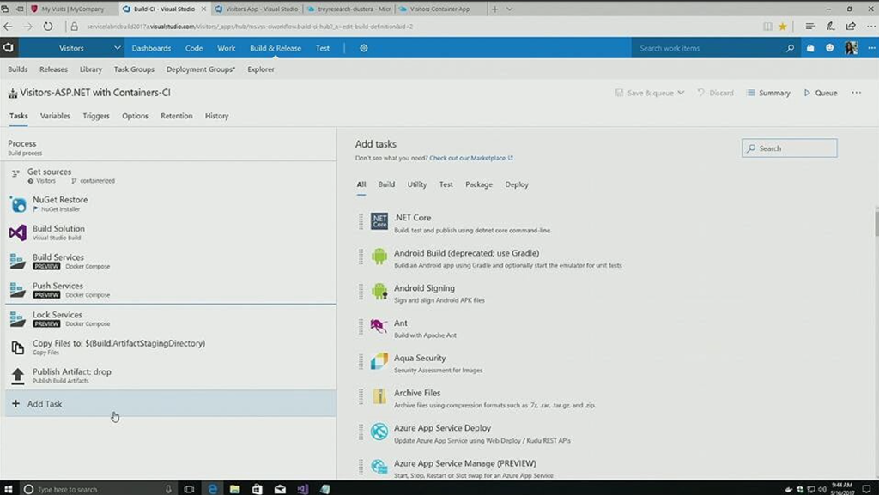Open the settings gear in navigation bar
879x495 pixels.
(x=364, y=48)
